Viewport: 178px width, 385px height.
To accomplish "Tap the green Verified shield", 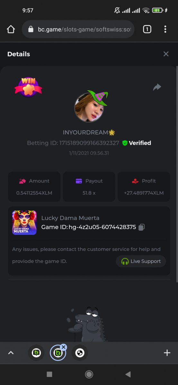I will click(125, 143).
